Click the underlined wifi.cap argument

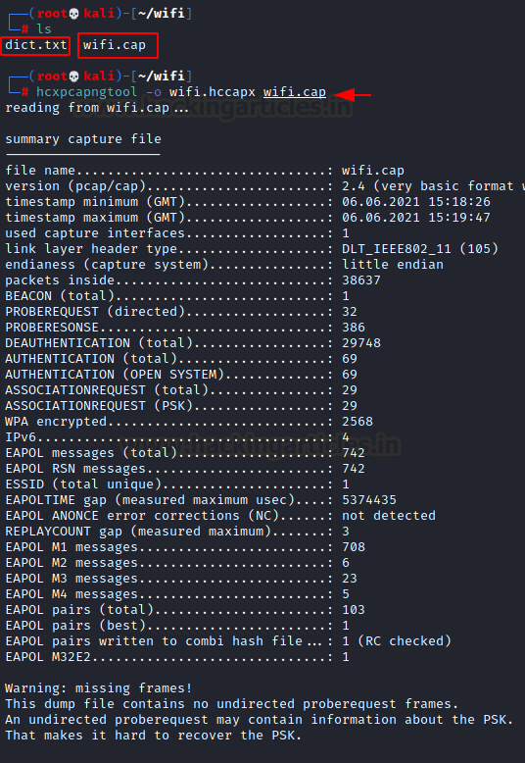click(x=295, y=92)
